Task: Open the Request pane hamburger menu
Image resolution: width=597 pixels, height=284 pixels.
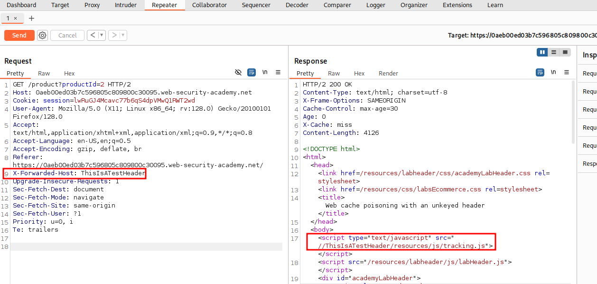Action: pos(278,72)
